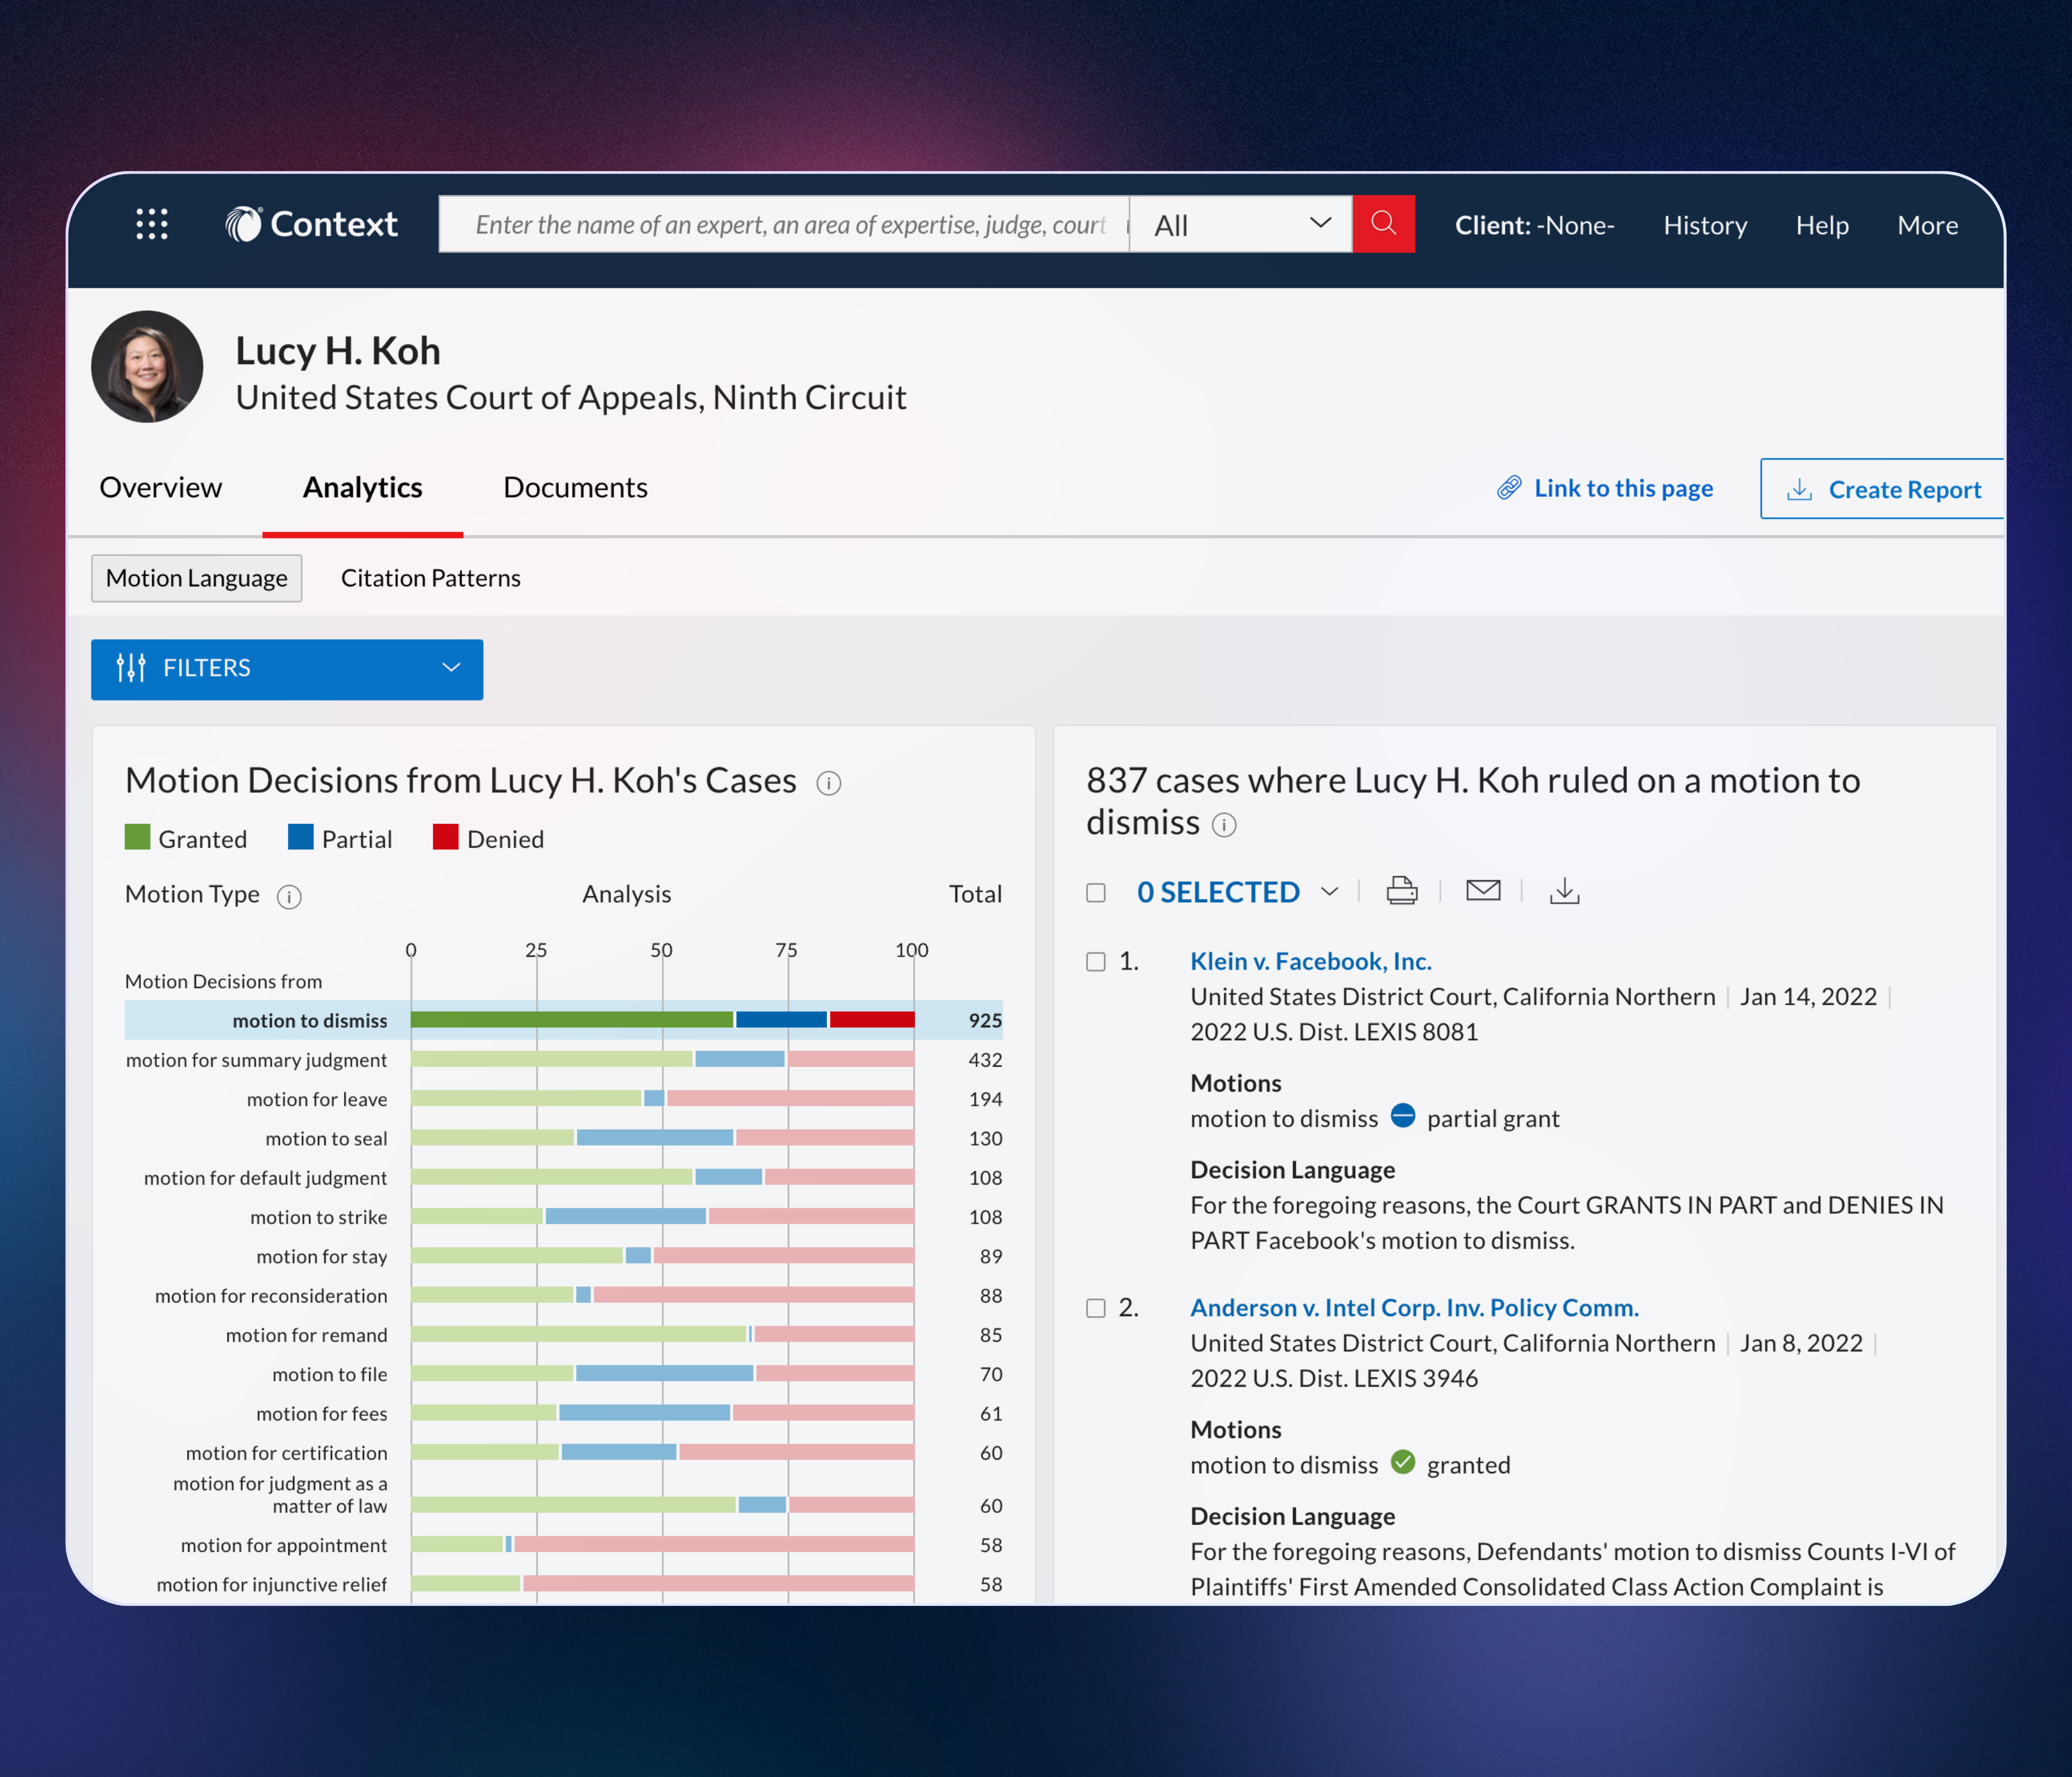Open the Help menu

pyautogui.click(x=1822, y=225)
